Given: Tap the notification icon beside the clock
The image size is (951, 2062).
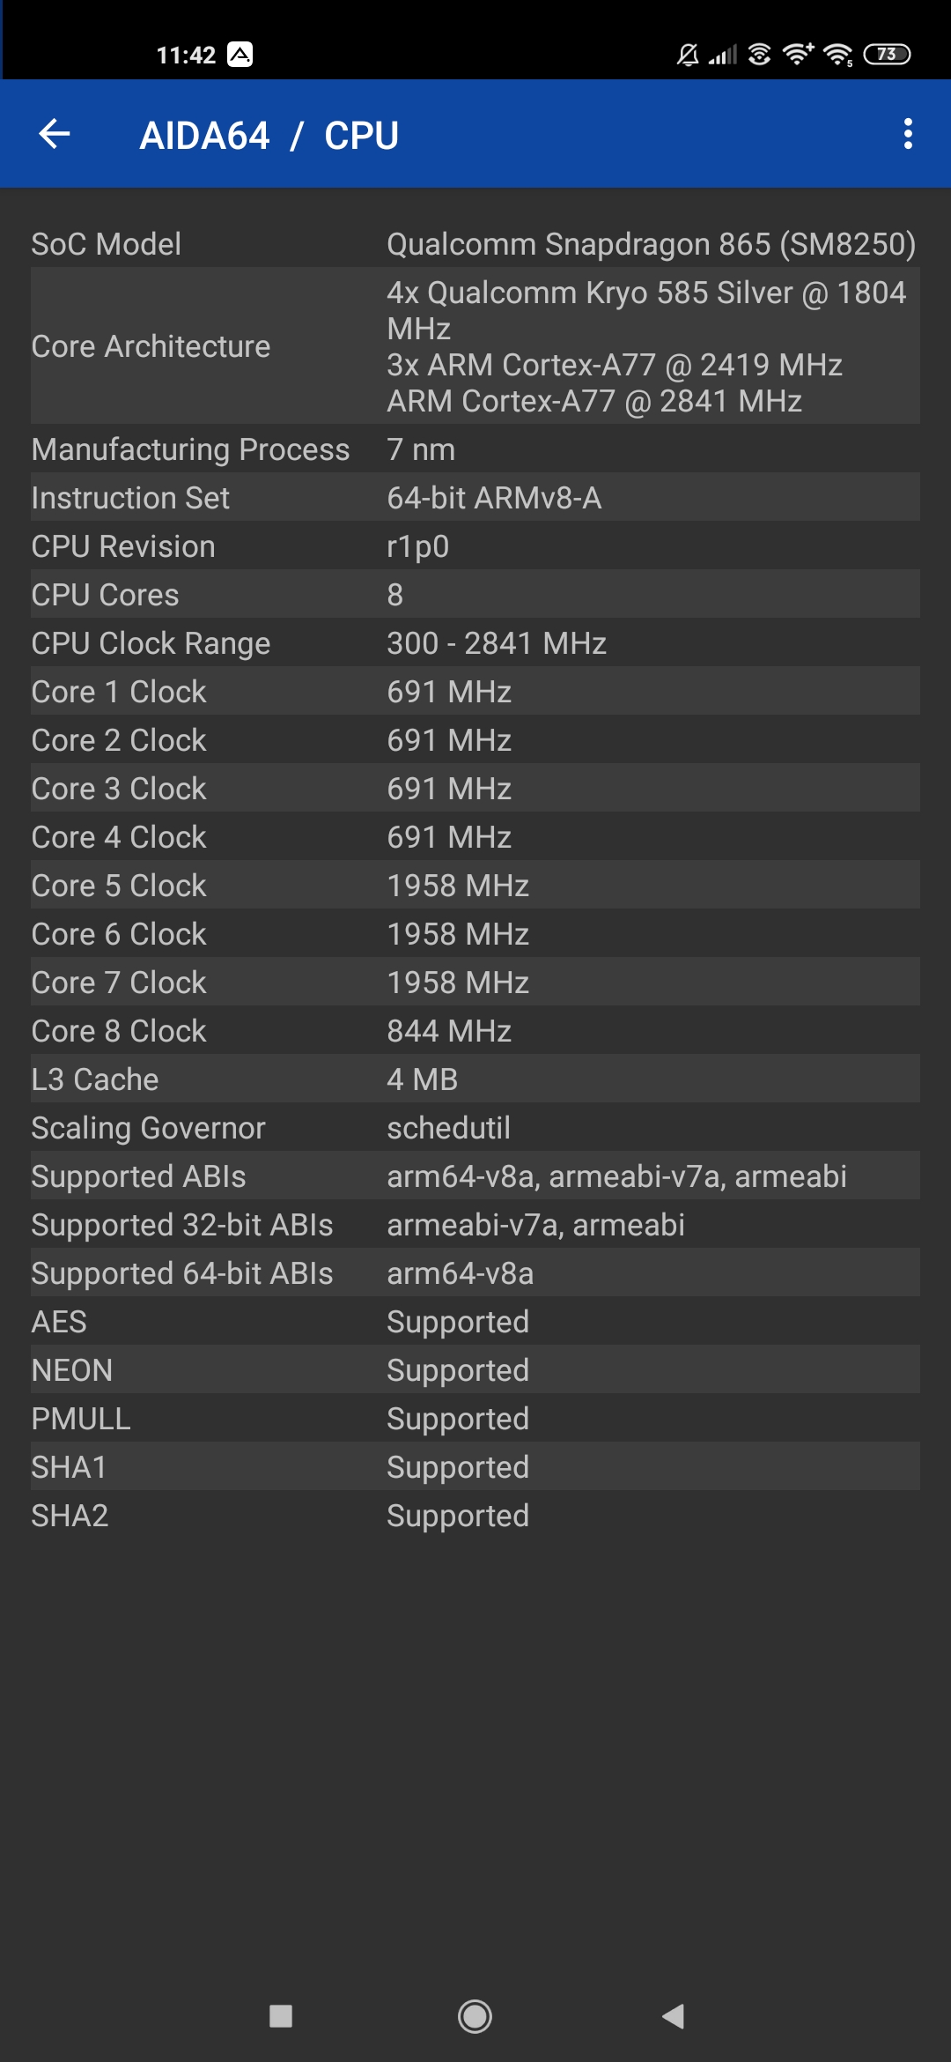Looking at the screenshot, I should coord(240,55).
